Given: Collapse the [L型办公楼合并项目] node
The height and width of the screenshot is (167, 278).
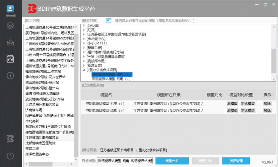Looking at the screenshot, I should tap(84, 70).
